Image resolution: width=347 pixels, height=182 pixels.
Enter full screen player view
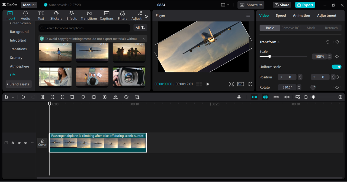pos(250,84)
